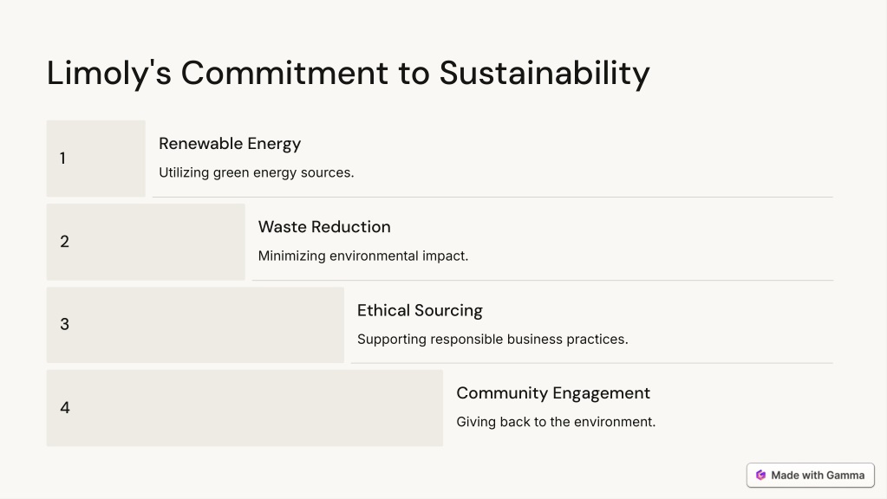
Task: Select the slide title Limoly's Commitment to Sustainability
Action: (x=348, y=74)
